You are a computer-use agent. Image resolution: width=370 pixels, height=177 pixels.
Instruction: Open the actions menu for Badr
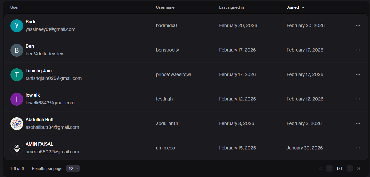coord(358,26)
